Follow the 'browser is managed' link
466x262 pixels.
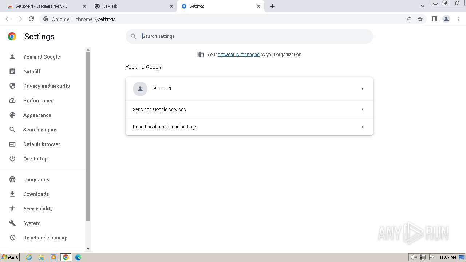238,55
